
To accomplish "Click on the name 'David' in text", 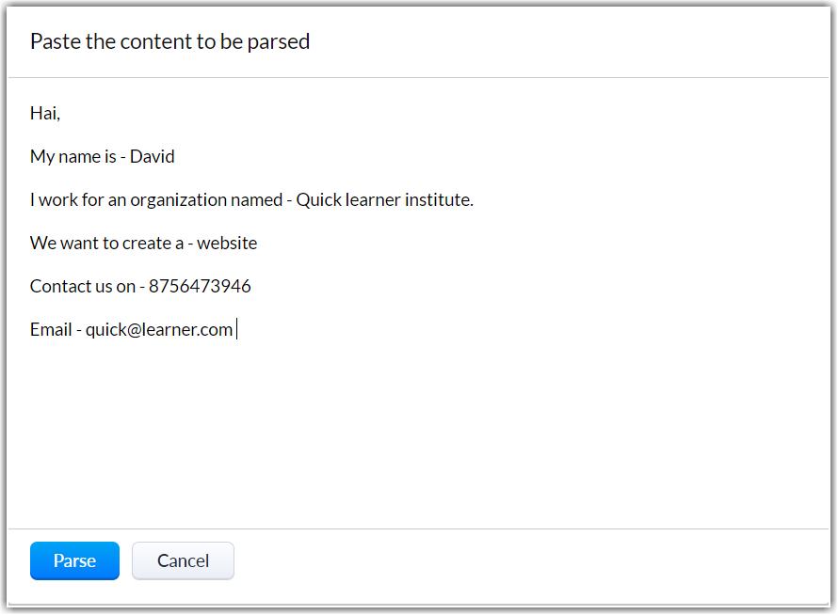I will [x=153, y=157].
